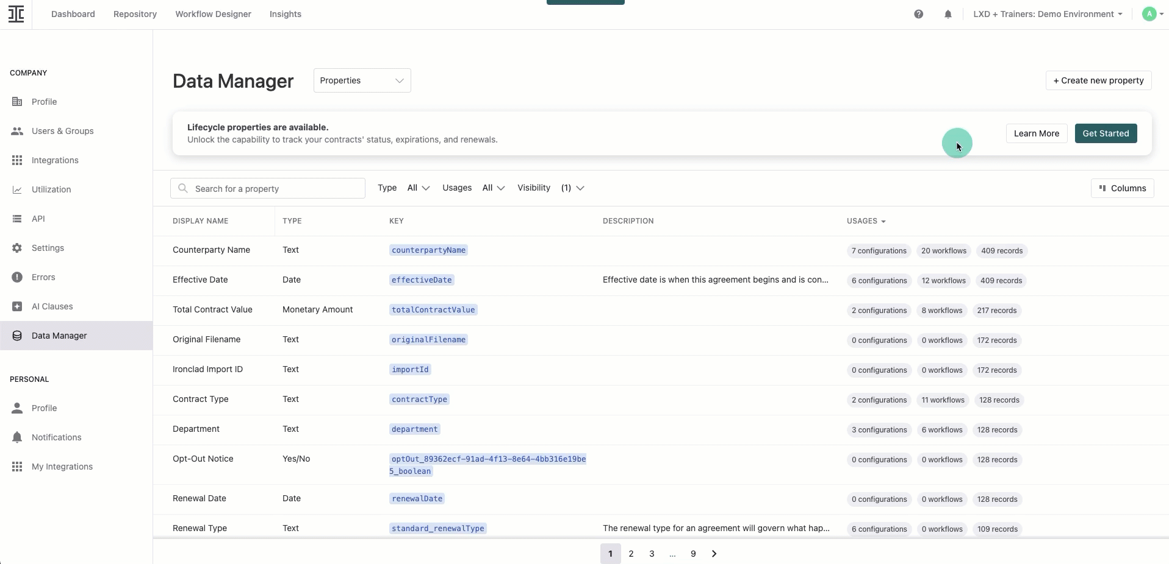The height and width of the screenshot is (564, 1169).
Task: Click the Users & Groups people icon
Action: click(17, 131)
